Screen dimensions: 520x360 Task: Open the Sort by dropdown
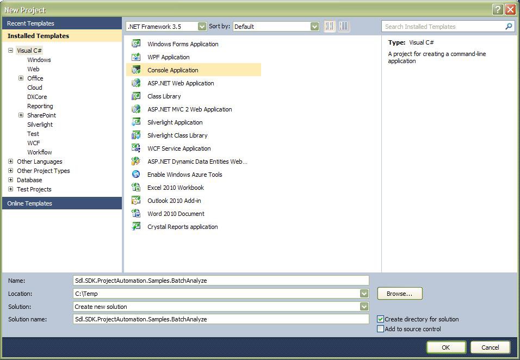(x=314, y=26)
